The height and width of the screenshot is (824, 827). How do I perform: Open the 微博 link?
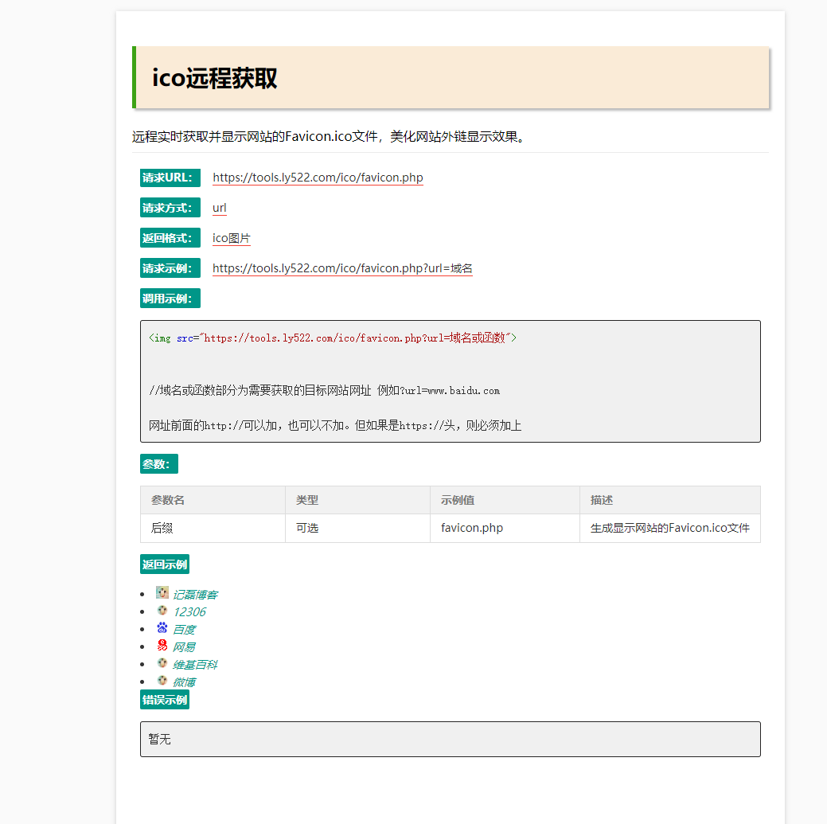[x=184, y=682]
